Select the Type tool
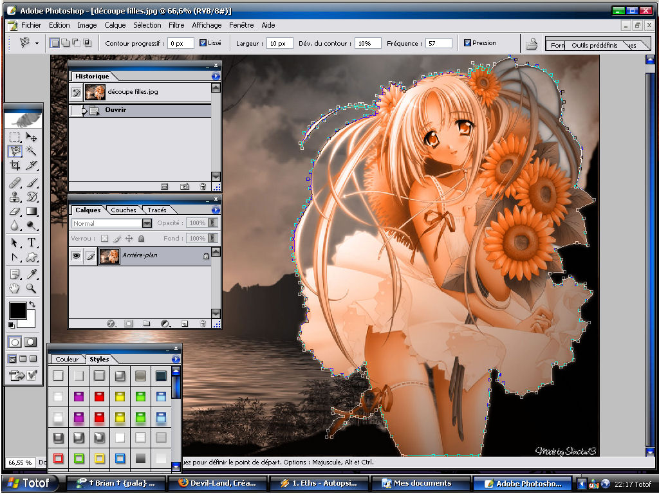This screenshot has width=659, height=494. tap(31, 242)
